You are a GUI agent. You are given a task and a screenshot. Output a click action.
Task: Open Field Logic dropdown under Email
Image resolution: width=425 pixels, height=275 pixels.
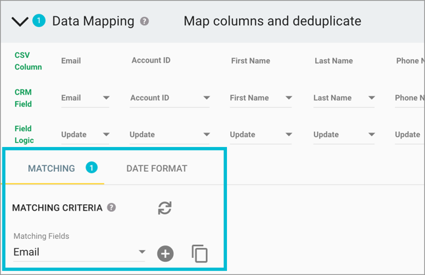pos(85,135)
